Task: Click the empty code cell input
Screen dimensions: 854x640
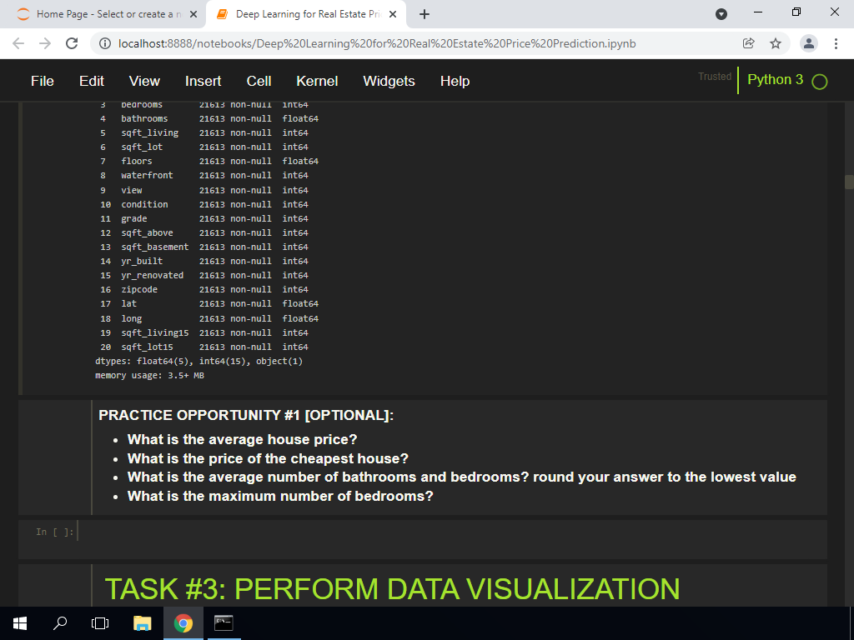Action: tap(450, 532)
